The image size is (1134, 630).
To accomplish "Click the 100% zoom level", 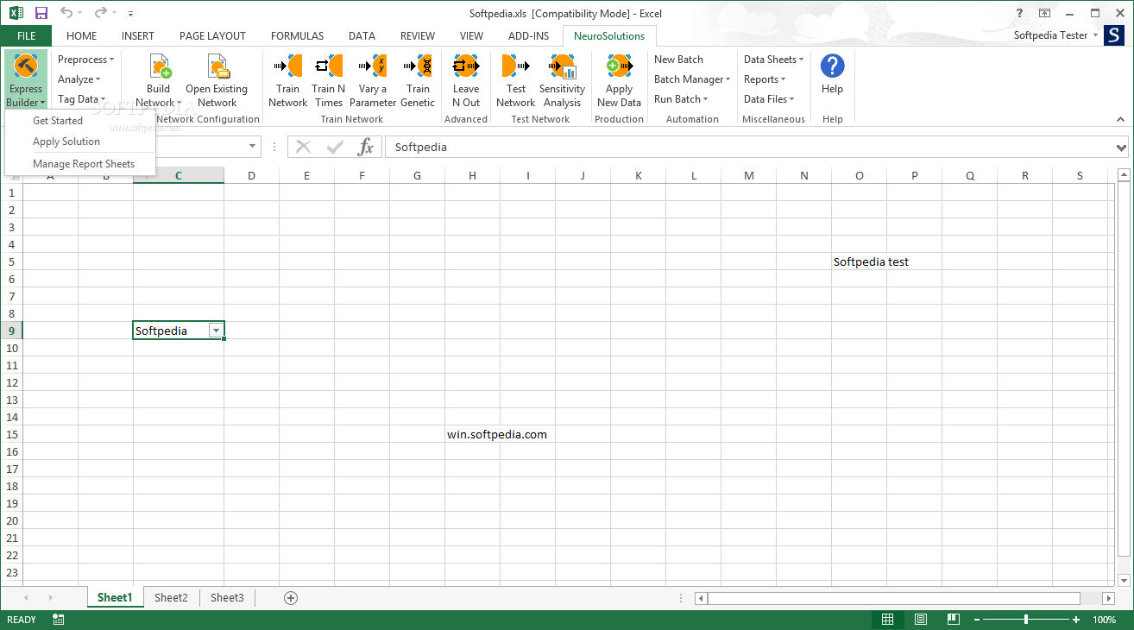I will pos(1104,620).
